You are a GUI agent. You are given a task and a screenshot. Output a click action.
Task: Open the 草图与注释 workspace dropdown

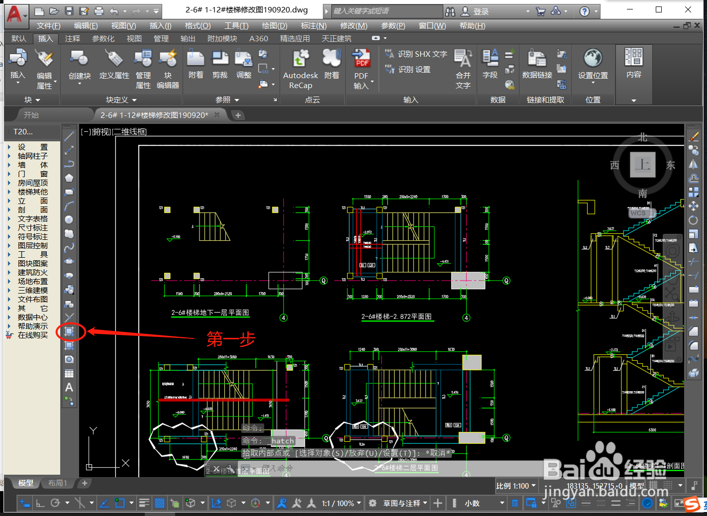coord(405,504)
